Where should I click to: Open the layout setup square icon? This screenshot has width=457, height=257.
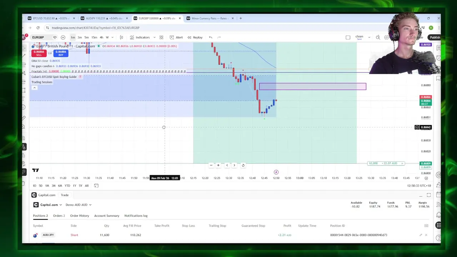click(348, 37)
